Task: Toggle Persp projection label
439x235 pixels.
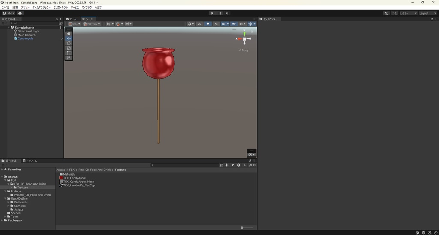Action: 244,50
